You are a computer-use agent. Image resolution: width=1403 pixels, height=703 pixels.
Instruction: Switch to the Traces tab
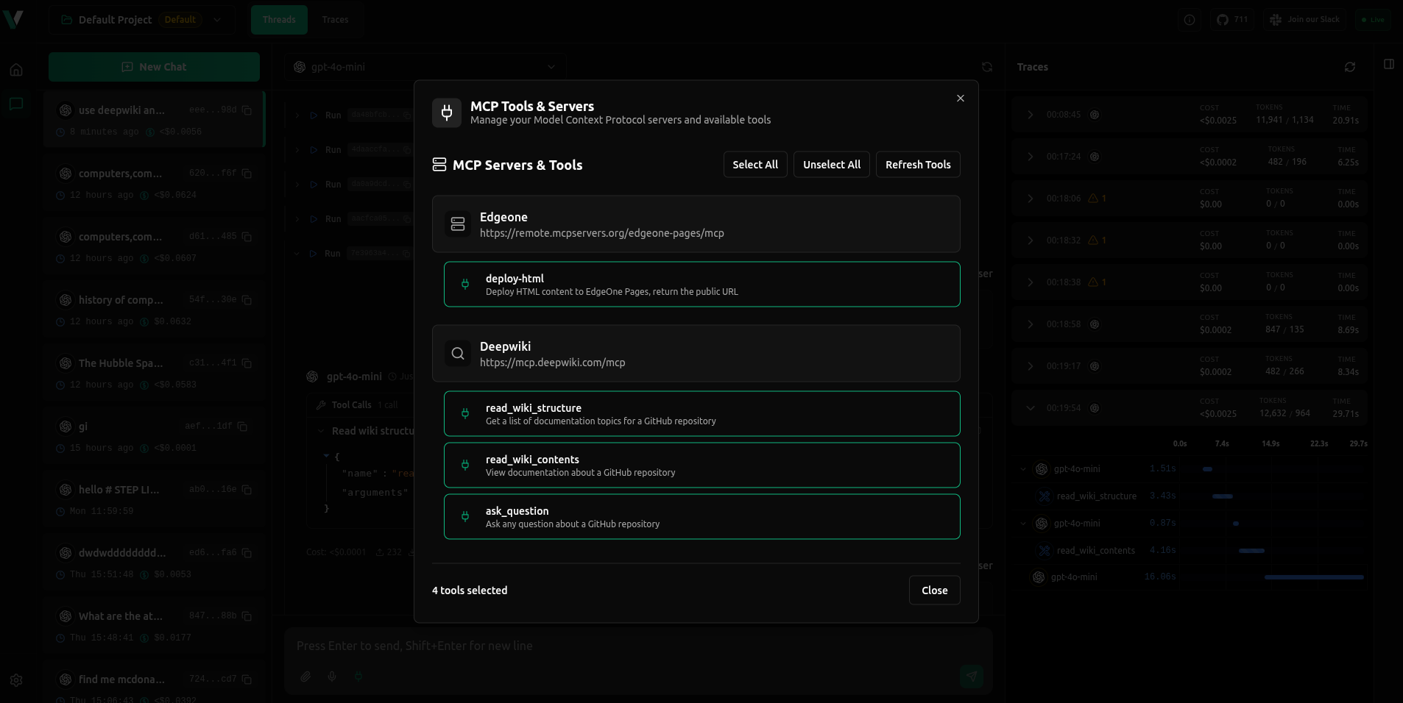(335, 20)
